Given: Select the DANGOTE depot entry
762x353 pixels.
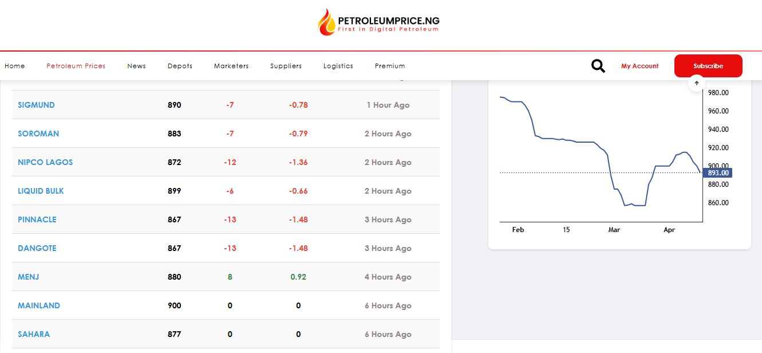Looking at the screenshot, I should click(37, 248).
